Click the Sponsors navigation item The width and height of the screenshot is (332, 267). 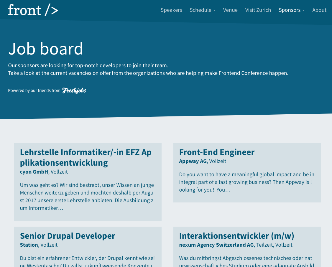pos(289,10)
